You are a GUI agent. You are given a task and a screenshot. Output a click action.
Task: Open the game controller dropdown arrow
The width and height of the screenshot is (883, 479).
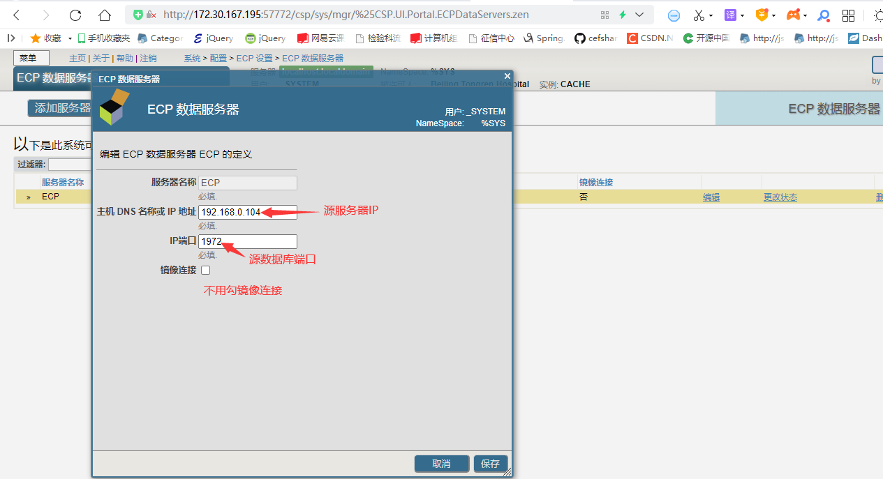(x=805, y=15)
